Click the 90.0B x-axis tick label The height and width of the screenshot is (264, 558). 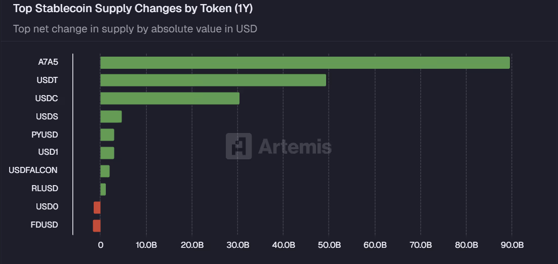click(x=512, y=245)
